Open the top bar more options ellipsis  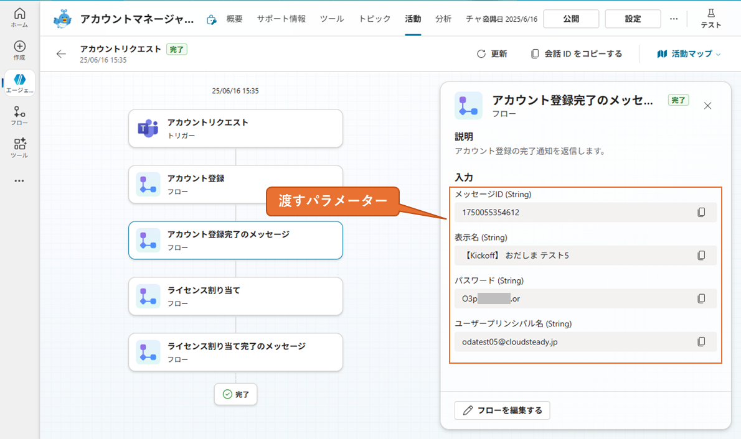pyautogui.click(x=674, y=19)
